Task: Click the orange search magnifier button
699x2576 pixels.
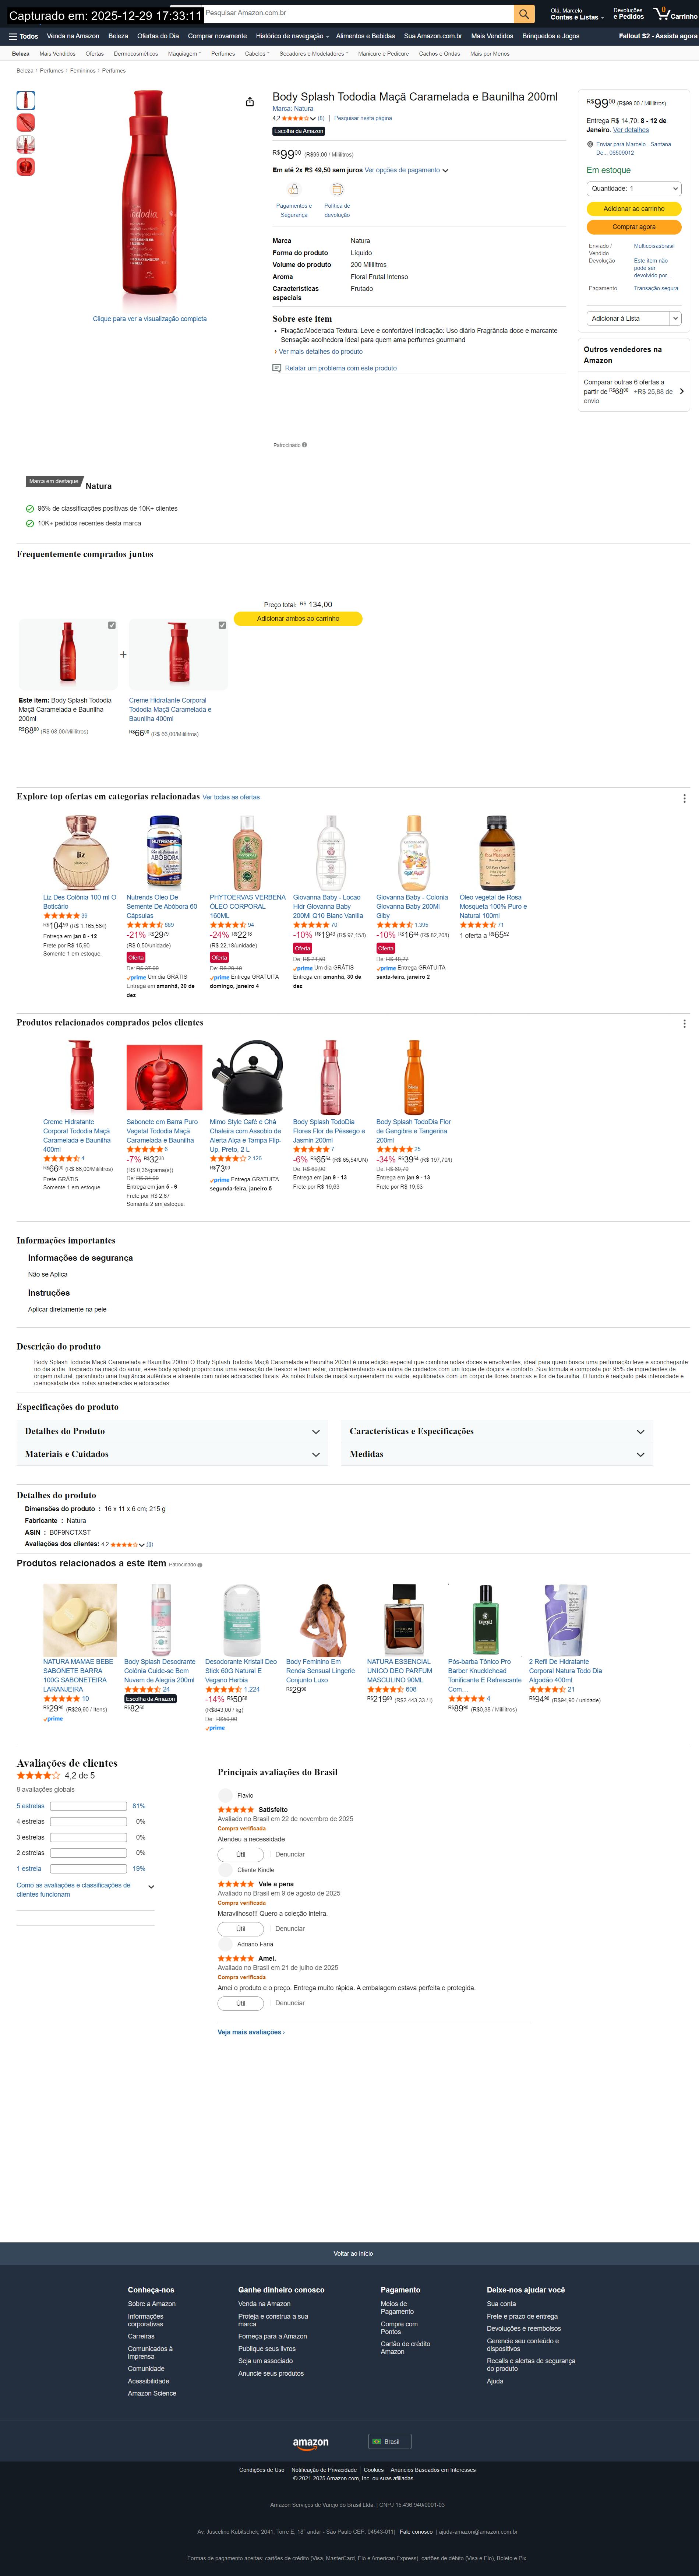Action: [x=524, y=13]
